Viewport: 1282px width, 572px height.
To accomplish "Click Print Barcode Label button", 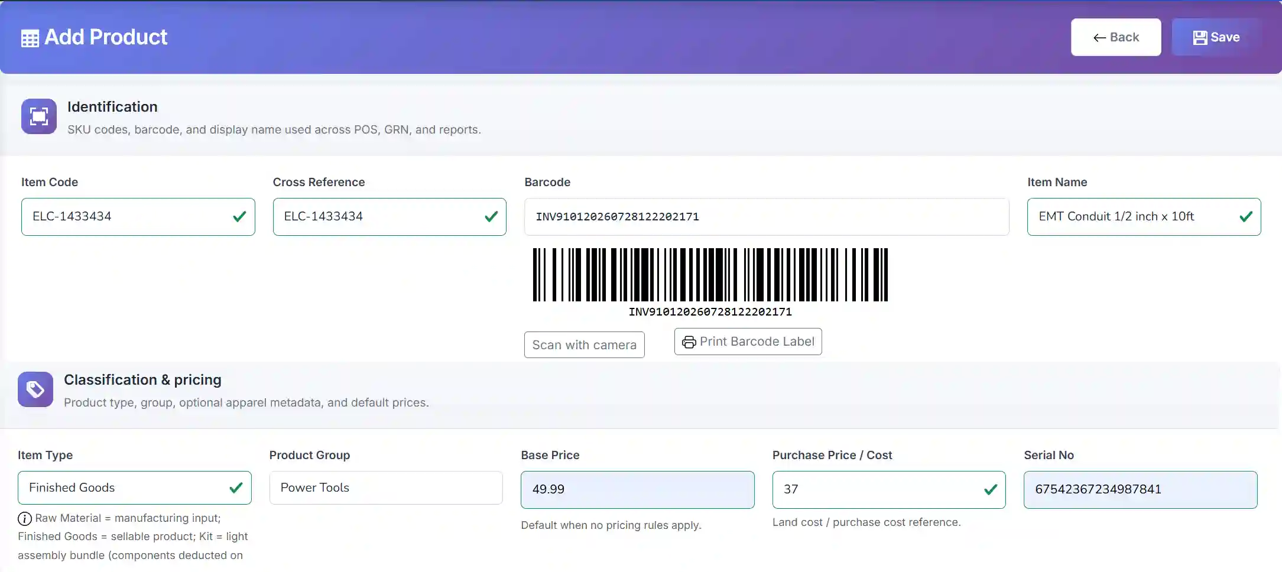I will coord(748,342).
